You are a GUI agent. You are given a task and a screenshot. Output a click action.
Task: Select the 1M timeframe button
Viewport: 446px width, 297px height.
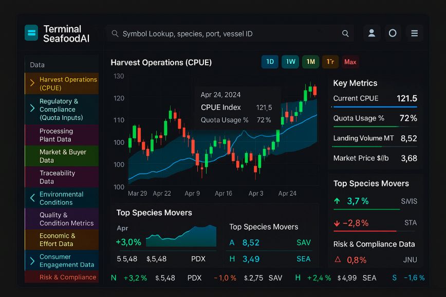311,62
